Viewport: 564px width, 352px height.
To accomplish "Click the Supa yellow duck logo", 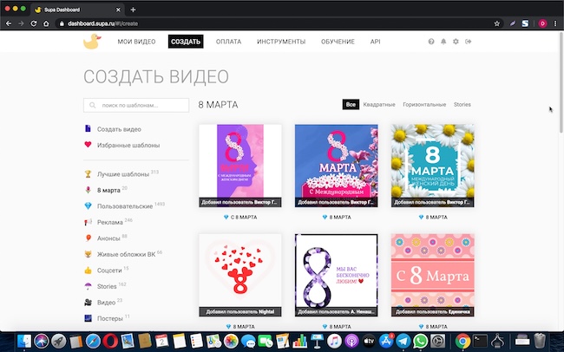I will [x=92, y=42].
